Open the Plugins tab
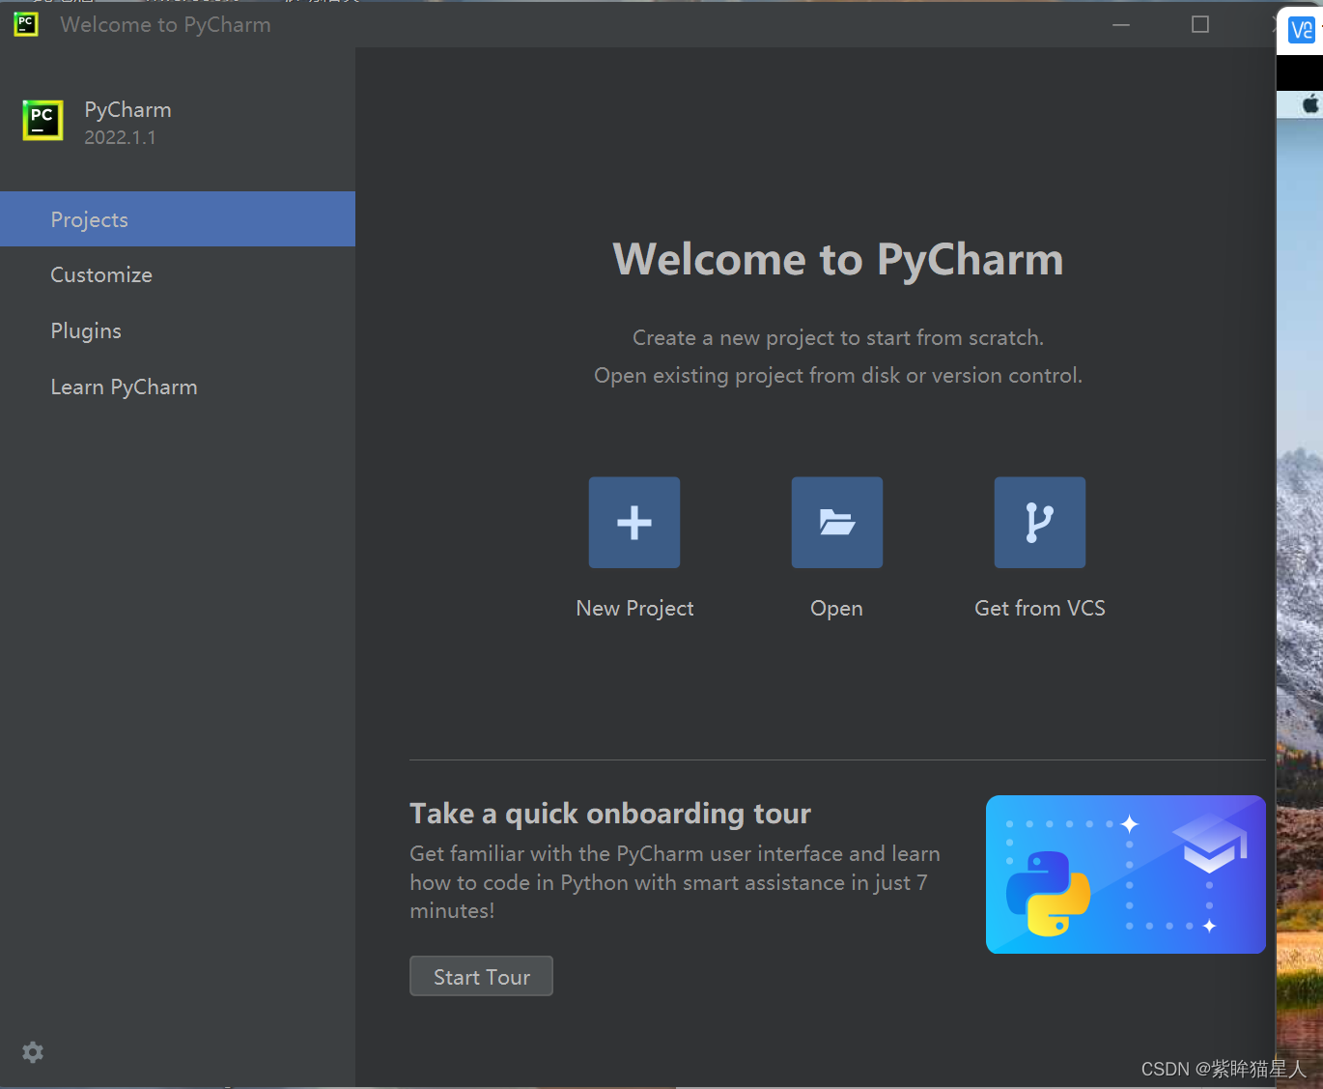This screenshot has height=1089, width=1323. (178, 331)
